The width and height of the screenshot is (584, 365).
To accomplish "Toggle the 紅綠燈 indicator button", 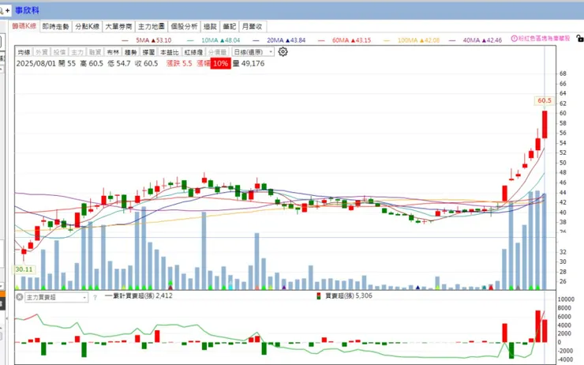I will point(193,52).
